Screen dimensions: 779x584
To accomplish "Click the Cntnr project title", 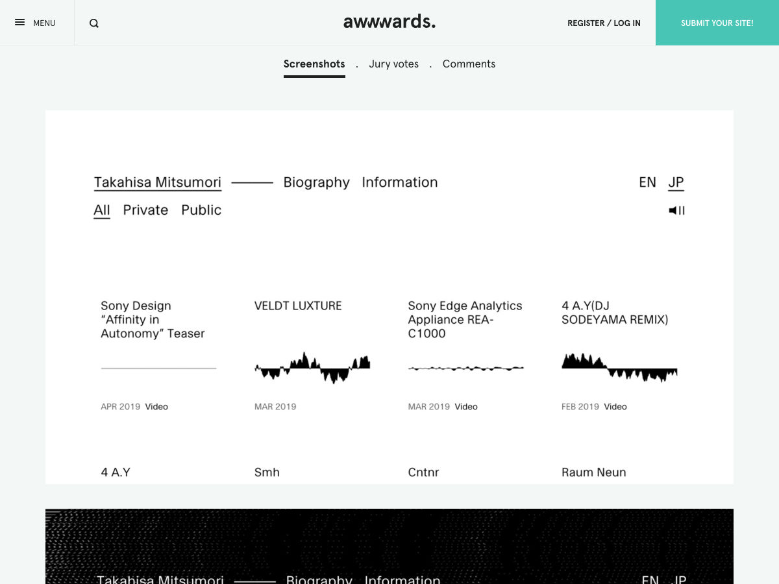I will [423, 472].
